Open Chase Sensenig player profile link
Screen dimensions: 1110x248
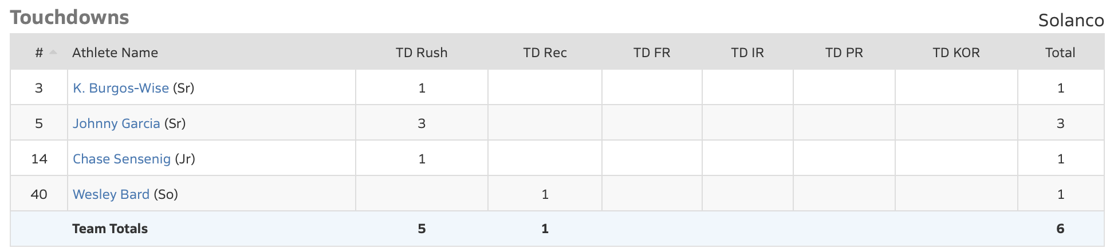click(121, 159)
